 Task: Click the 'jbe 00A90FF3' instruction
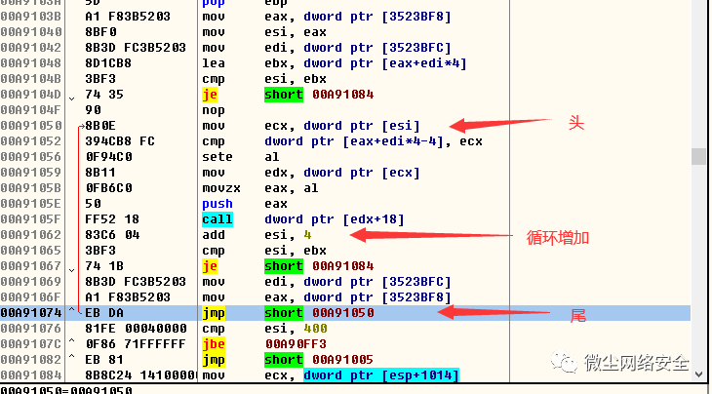tap(264, 344)
